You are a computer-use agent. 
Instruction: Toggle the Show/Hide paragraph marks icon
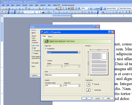(x=79, y=8)
